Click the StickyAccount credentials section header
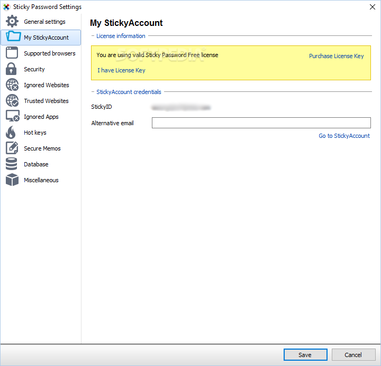Viewport: 381px width, 366px height. tap(129, 92)
